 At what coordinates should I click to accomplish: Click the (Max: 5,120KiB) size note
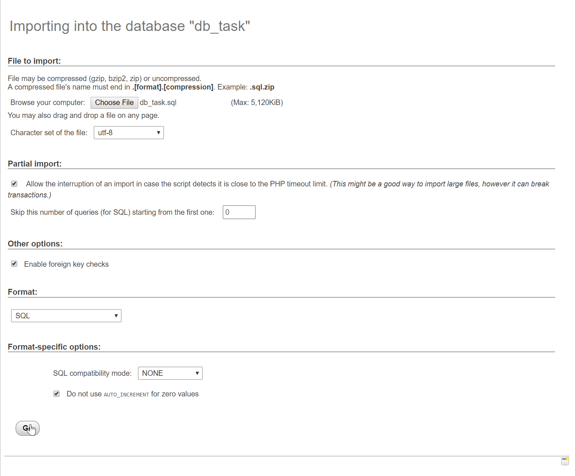[x=257, y=102]
